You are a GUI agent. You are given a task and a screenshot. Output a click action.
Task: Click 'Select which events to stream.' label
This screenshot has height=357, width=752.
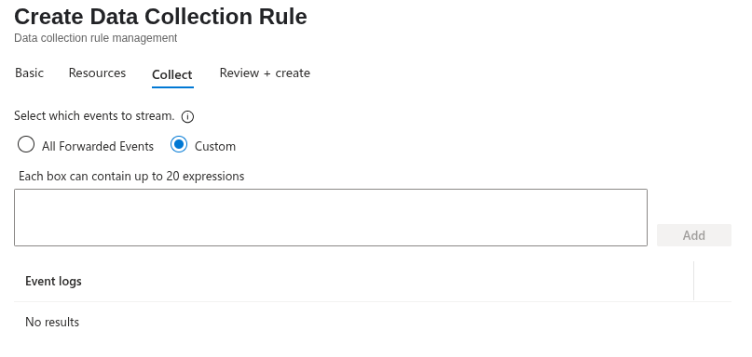point(94,116)
